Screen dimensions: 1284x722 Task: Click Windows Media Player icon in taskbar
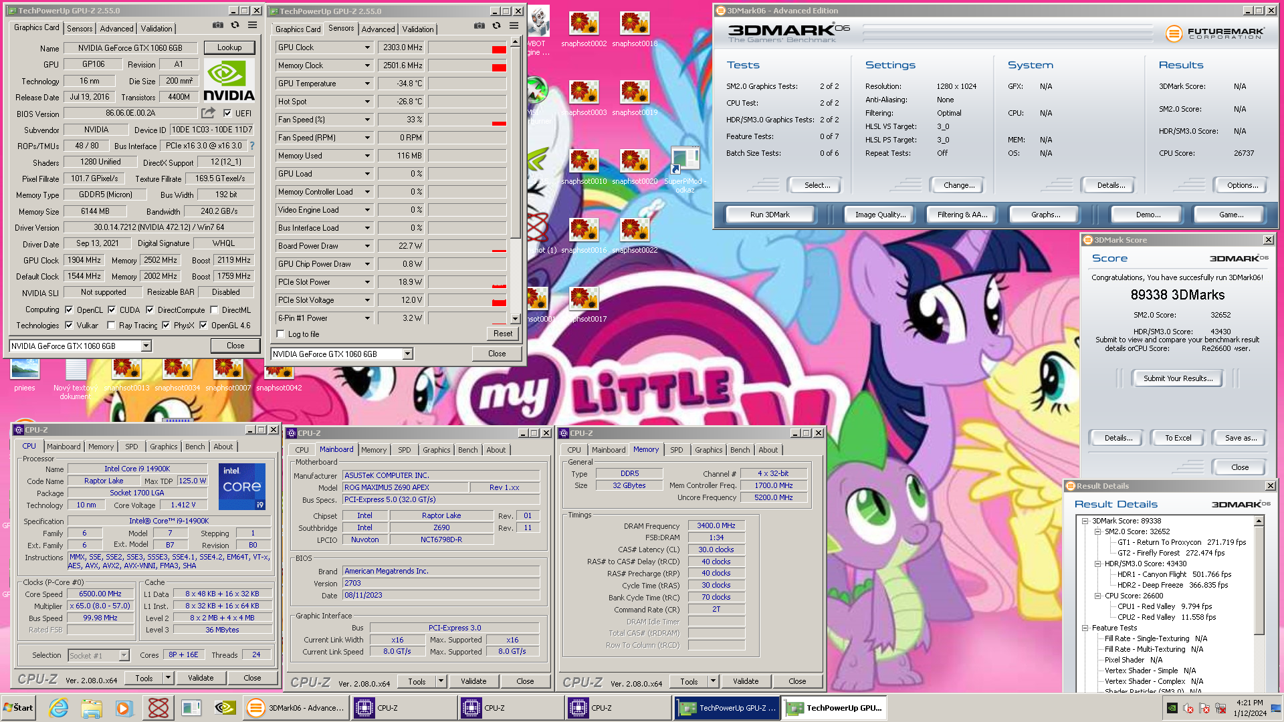(x=124, y=708)
